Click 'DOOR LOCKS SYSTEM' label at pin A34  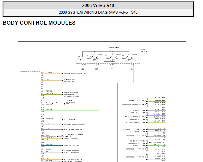[71, 150]
